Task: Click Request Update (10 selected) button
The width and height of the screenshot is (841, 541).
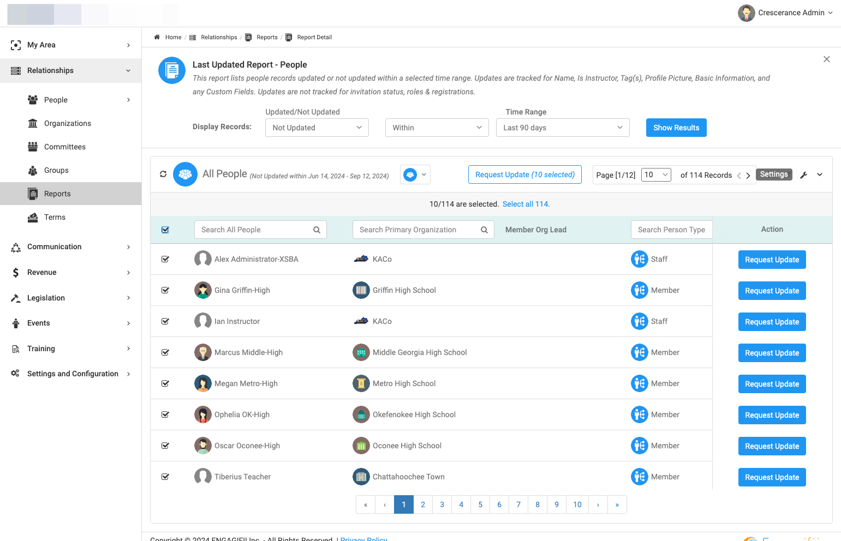Action: coord(525,175)
